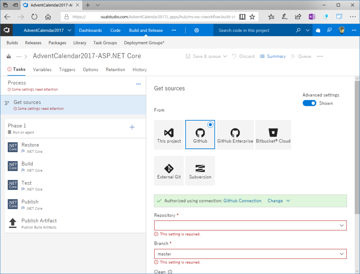Click the Queue button
This screenshot has width=360, height=274.
(301, 56)
